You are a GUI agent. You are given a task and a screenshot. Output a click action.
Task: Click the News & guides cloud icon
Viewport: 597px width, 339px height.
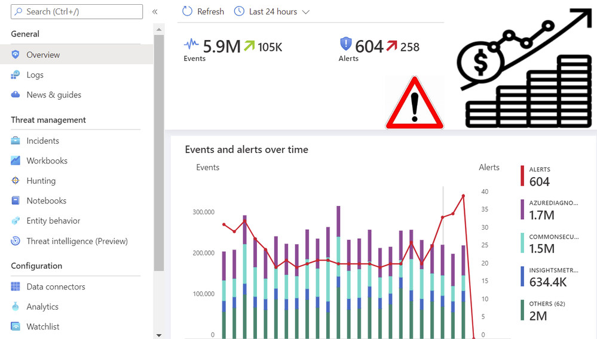coord(15,95)
